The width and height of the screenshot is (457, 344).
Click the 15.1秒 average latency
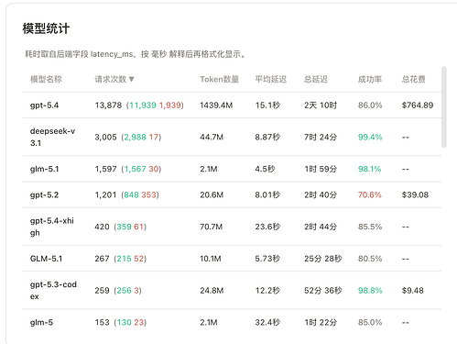(267, 105)
